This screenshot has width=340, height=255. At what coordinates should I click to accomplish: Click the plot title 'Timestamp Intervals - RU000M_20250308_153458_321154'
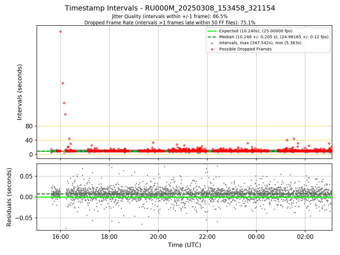170,8
